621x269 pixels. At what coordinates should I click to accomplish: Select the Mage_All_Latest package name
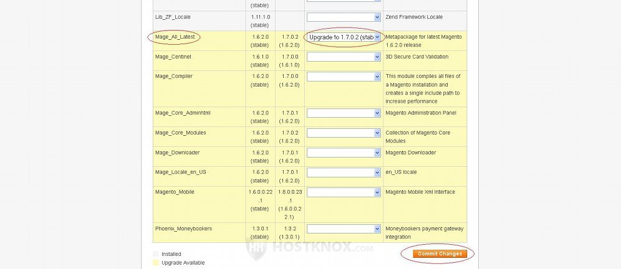point(175,37)
